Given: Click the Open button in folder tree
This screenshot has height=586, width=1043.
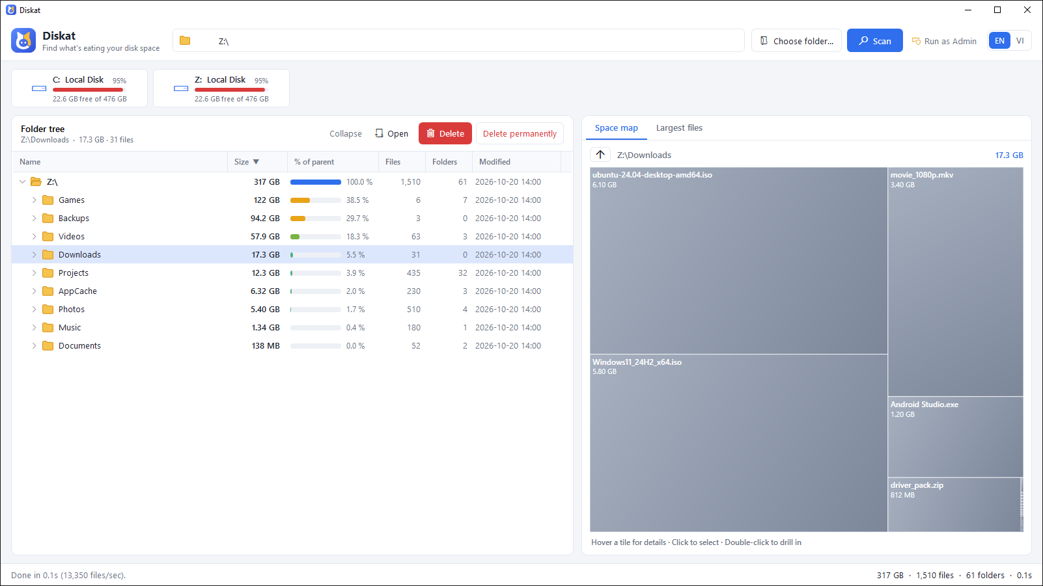Looking at the screenshot, I should coord(391,133).
